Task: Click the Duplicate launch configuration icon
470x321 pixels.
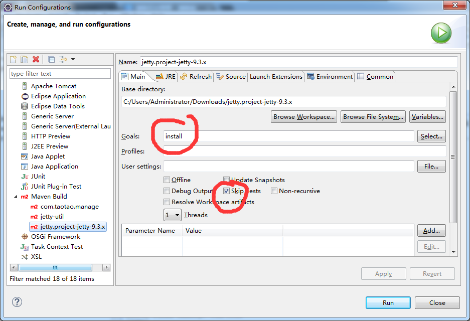Action: click(x=24, y=59)
